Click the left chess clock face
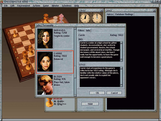Viewport: 161px width, 121px height. coord(85,18)
